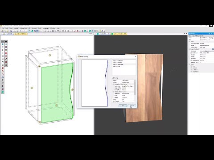This screenshot has height=160, width=214.
Task: Click the End Offset value field
Action: (128, 90)
